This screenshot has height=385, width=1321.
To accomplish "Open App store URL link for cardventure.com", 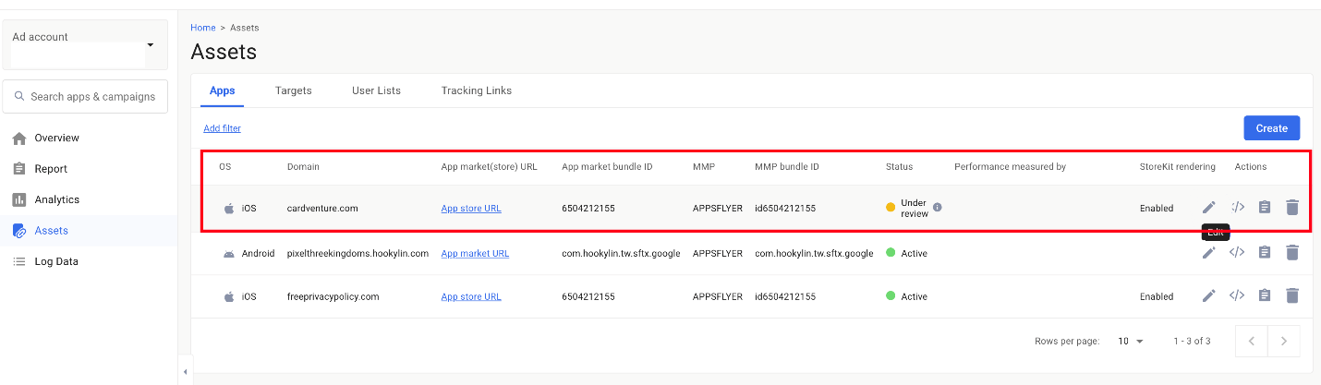I will 471,209.
